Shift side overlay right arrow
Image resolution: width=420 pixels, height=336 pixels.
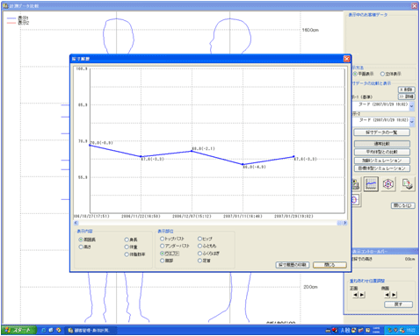click(x=395, y=295)
